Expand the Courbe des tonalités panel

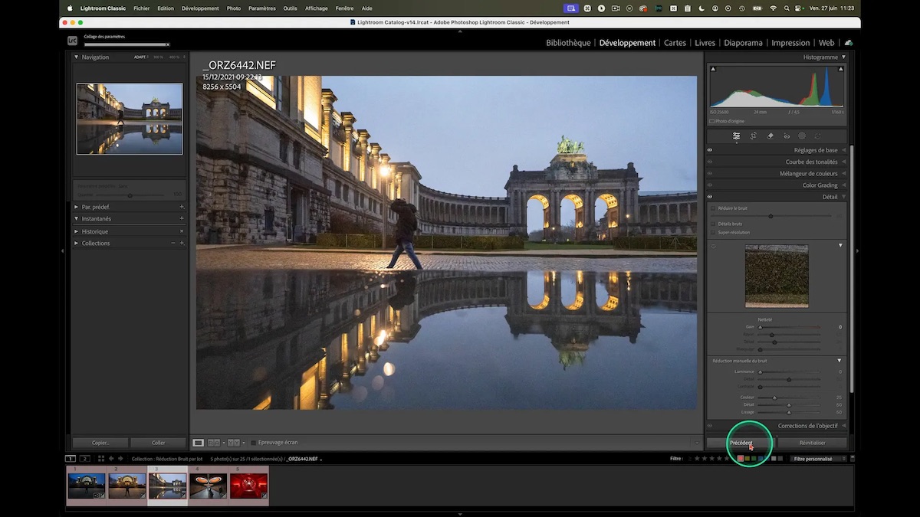click(x=844, y=162)
